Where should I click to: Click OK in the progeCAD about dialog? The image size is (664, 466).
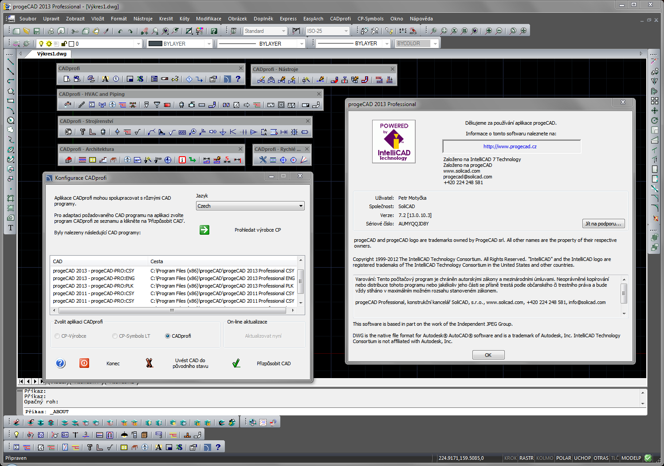point(488,355)
